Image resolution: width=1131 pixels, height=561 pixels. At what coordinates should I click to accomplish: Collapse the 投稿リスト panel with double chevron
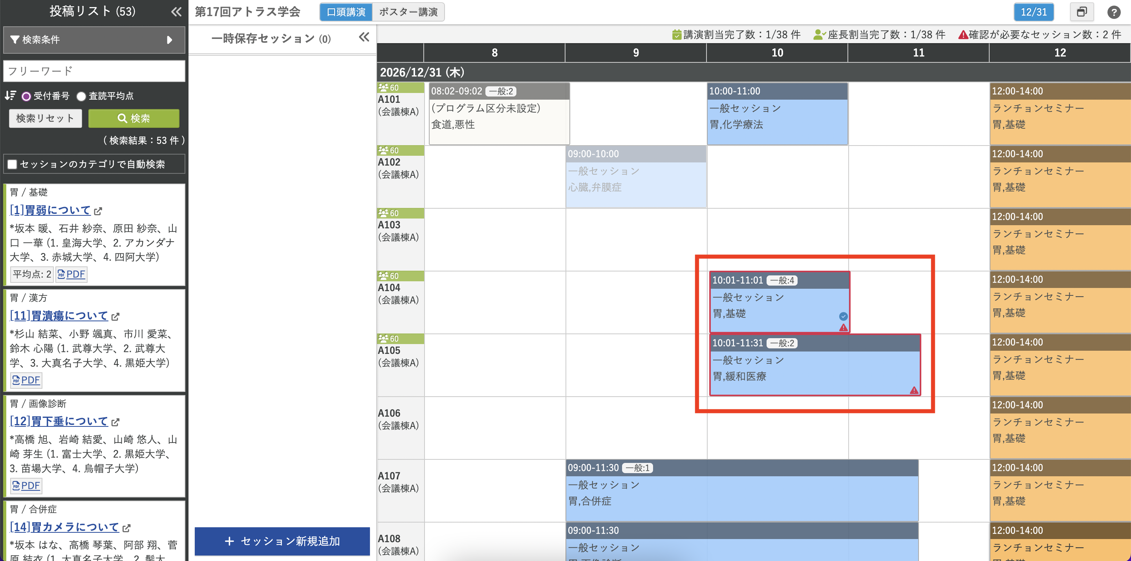click(176, 12)
